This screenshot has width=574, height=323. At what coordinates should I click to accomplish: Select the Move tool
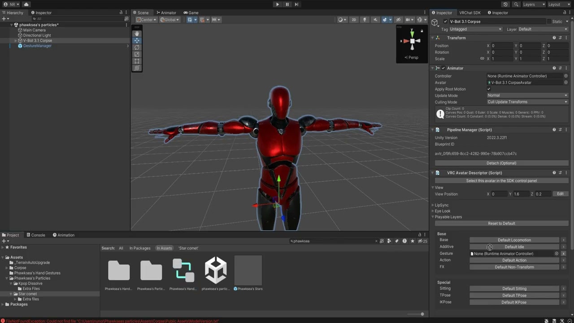[137, 40]
